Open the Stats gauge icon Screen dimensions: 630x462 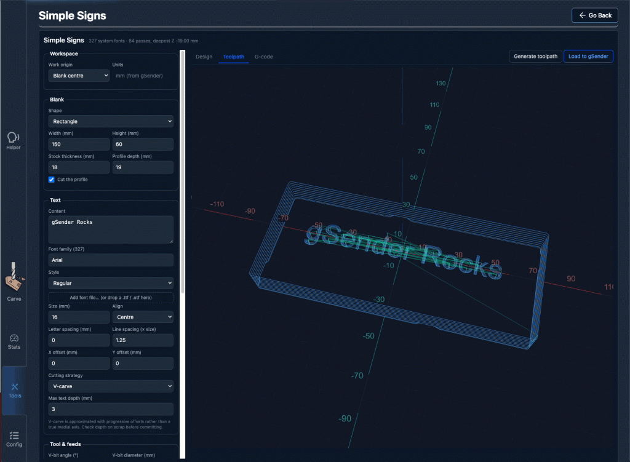tap(14, 341)
